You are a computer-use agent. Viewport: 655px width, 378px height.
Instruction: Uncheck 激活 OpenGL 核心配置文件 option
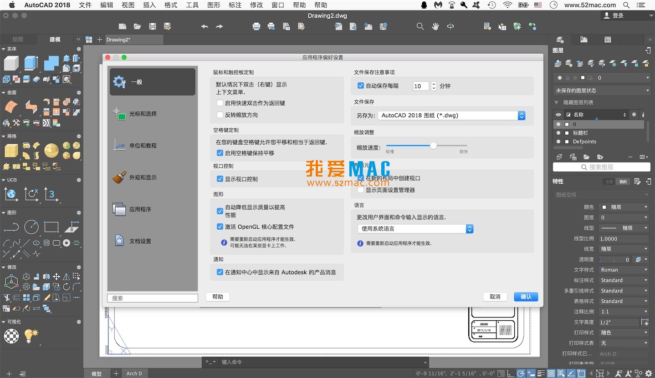click(x=220, y=227)
